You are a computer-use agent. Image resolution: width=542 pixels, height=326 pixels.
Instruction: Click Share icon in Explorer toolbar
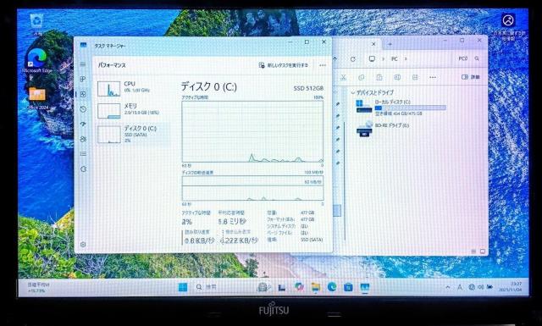415,77
